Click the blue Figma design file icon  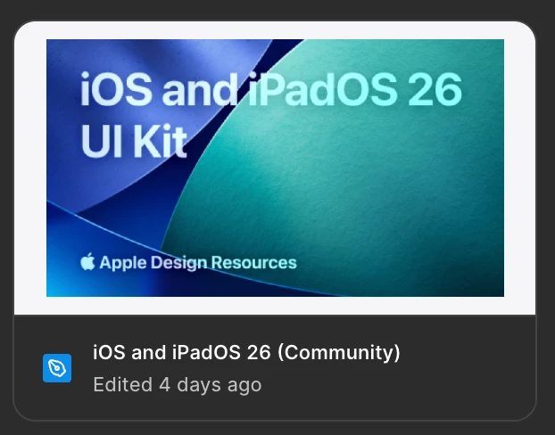point(57,368)
